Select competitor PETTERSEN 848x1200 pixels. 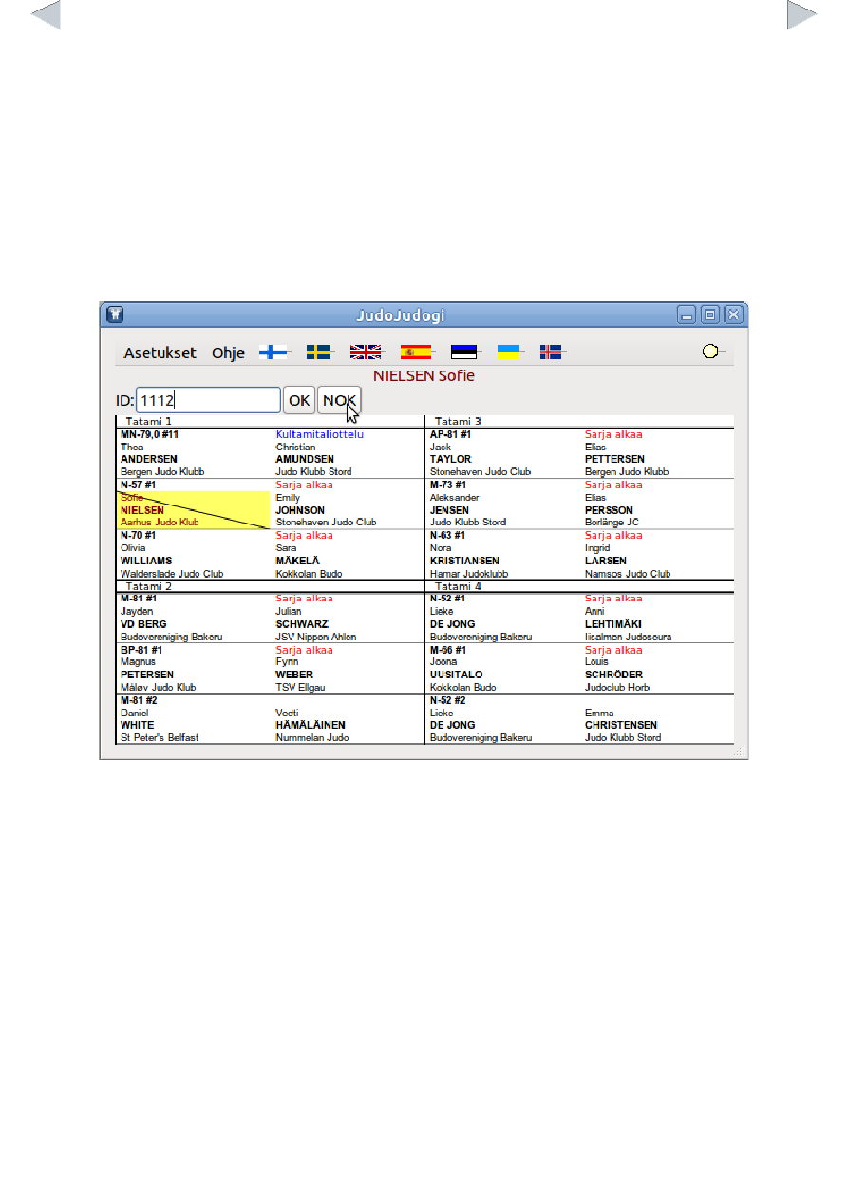point(614,459)
